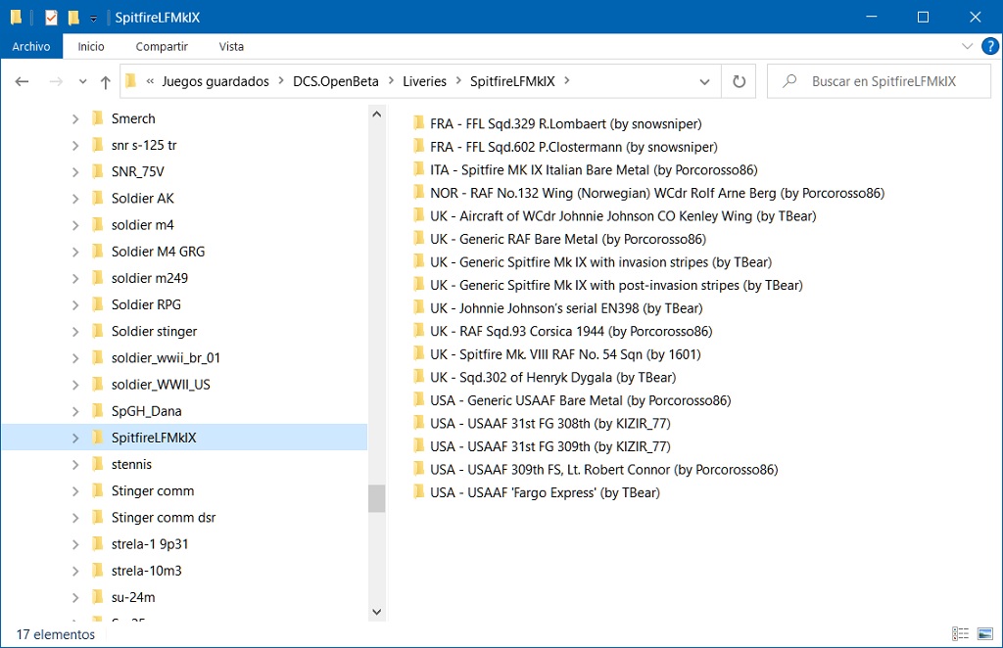Viewport: 1003px width, 648px height.
Task: Refresh the current folder view
Action: tap(739, 81)
